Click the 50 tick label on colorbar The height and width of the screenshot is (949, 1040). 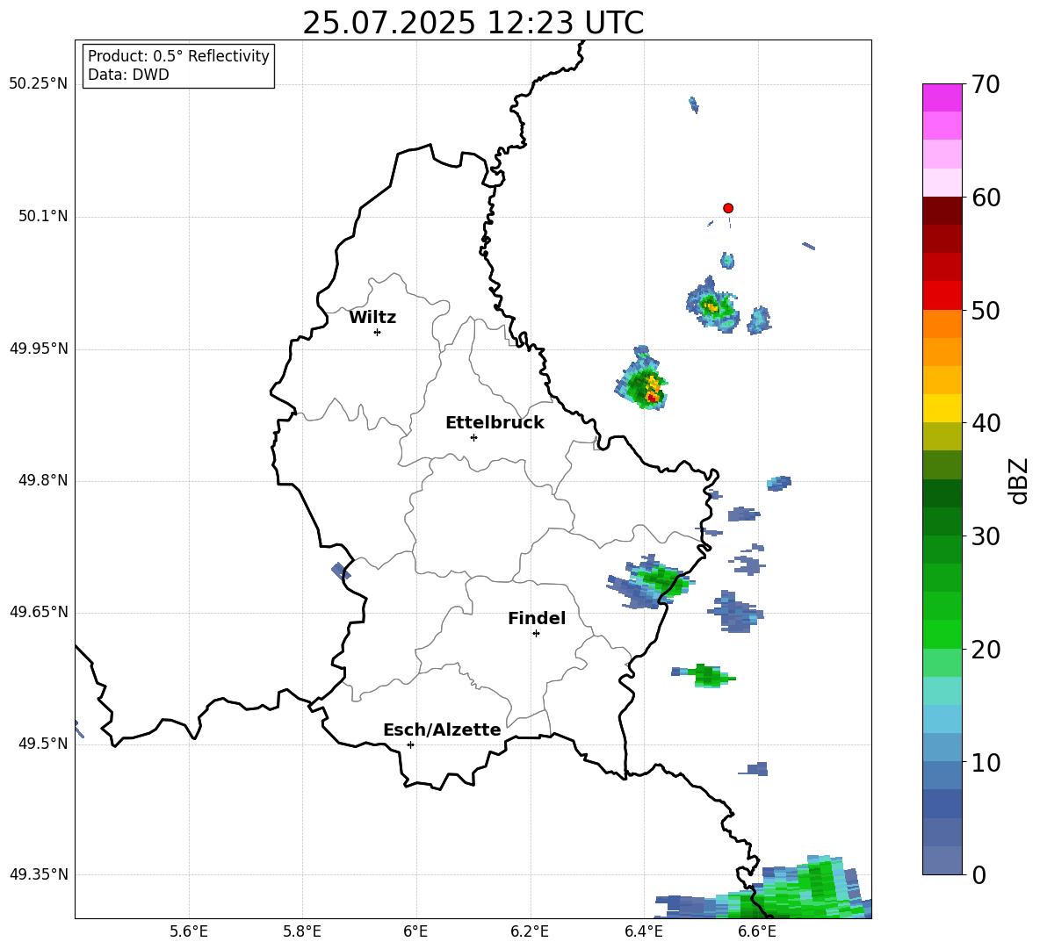point(985,310)
